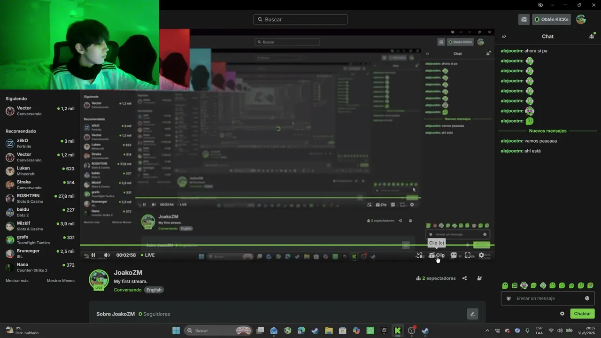Screen dimensions: 601x338
Task: Open the weather widget in taskbar
Action: [x=22, y=330]
